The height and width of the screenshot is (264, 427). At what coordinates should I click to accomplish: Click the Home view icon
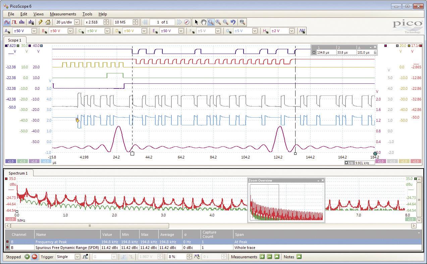tap(48, 22)
